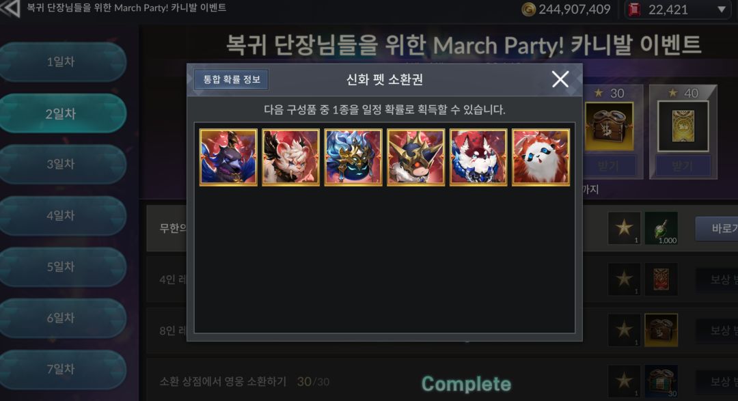
Task: Open the 5일차 day tab
Action: (x=62, y=267)
